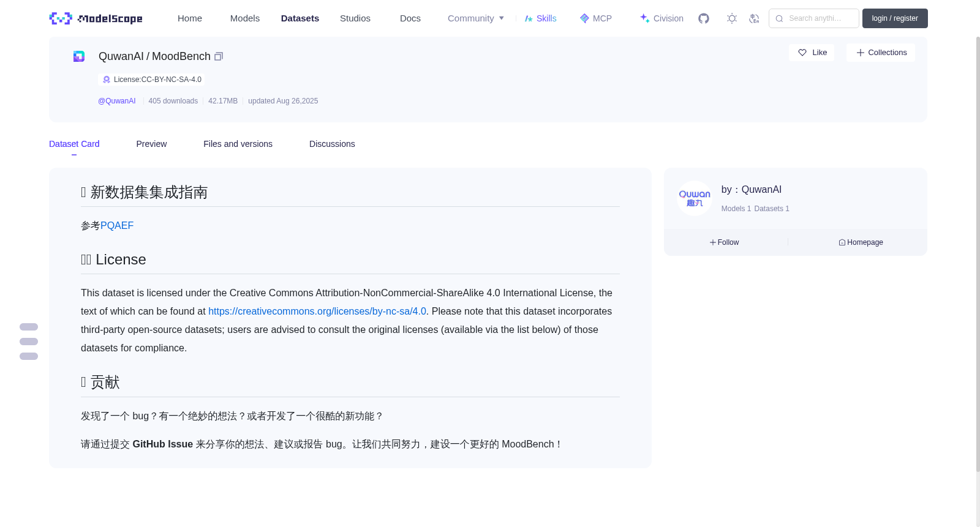
Task: Click the Skills sparkle icon
Action: (529, 18)
